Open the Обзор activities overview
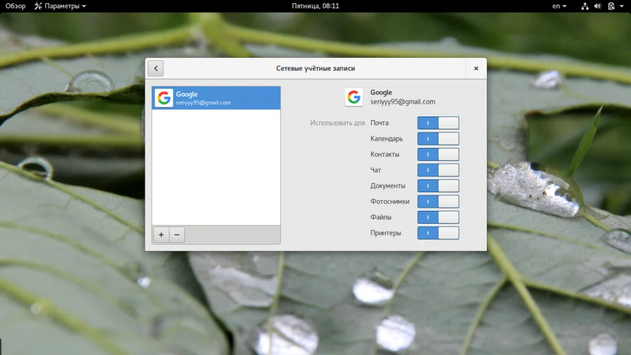This screenshot has height=355, width=631. [x=15, y=6]
